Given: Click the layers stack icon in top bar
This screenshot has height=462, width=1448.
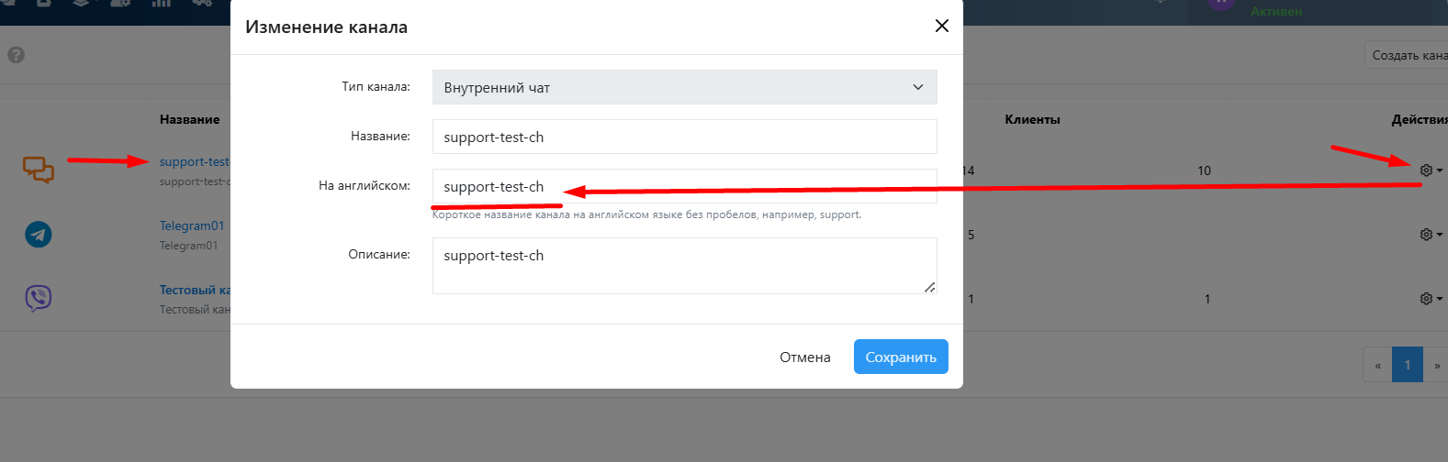Looking at the screenshot, I should tap(81, 4).
